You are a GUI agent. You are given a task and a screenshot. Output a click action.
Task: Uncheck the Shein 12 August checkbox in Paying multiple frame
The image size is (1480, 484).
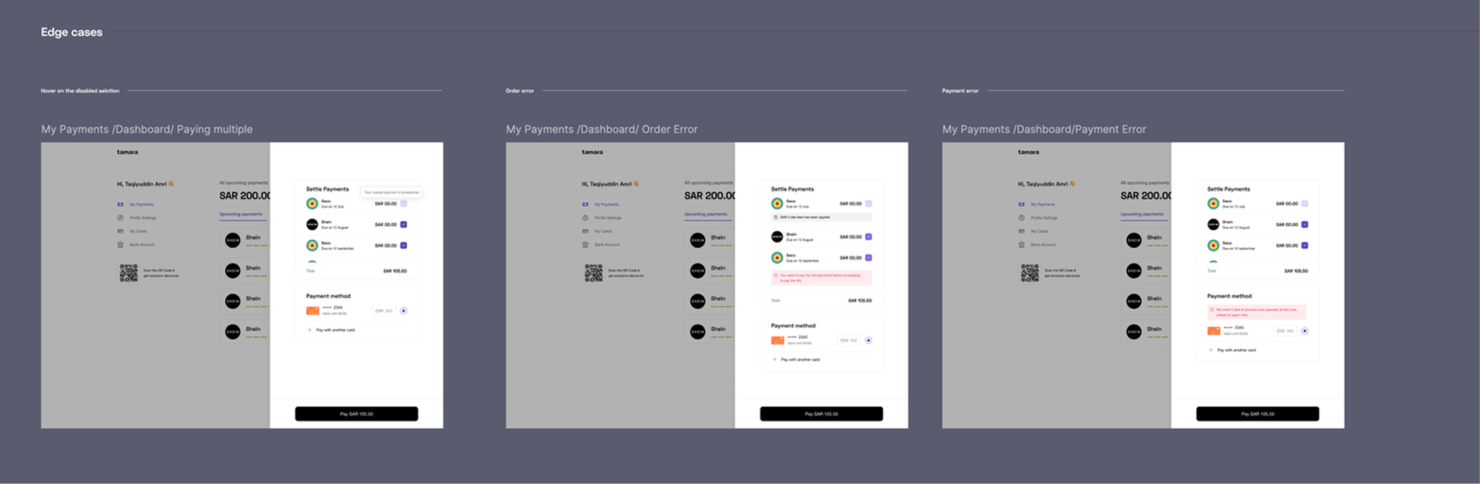coord(404,225)
